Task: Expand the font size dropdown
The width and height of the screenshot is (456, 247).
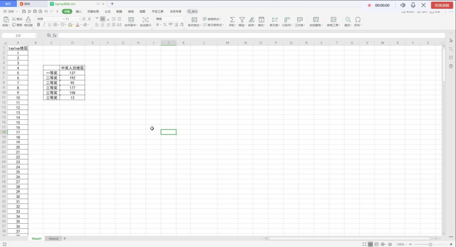Action: [79, 19]
